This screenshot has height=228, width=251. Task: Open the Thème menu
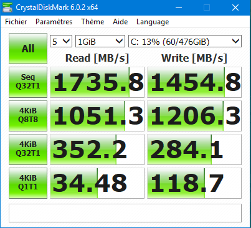point(93,22)
